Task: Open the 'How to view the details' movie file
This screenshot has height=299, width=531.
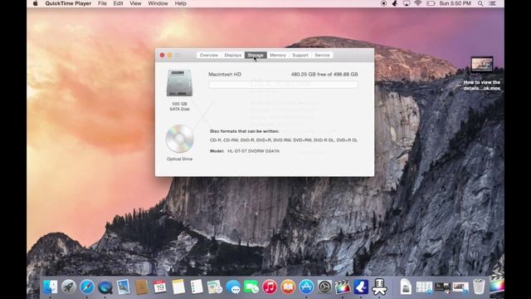Action: pos(482,65)
